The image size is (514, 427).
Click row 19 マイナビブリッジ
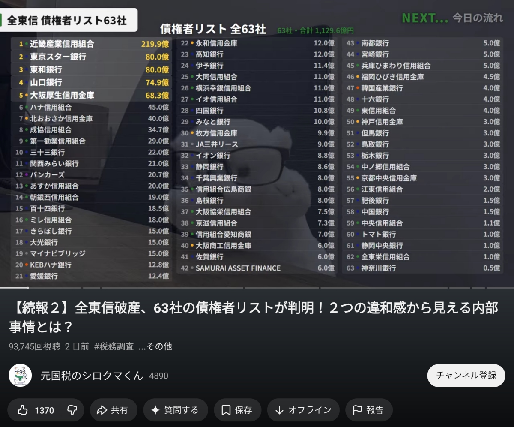click(91, 253)
